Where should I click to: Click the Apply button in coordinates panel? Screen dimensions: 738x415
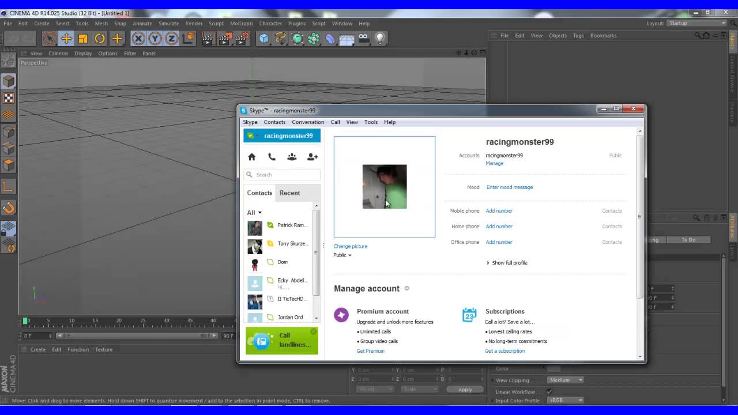(465, 390)
